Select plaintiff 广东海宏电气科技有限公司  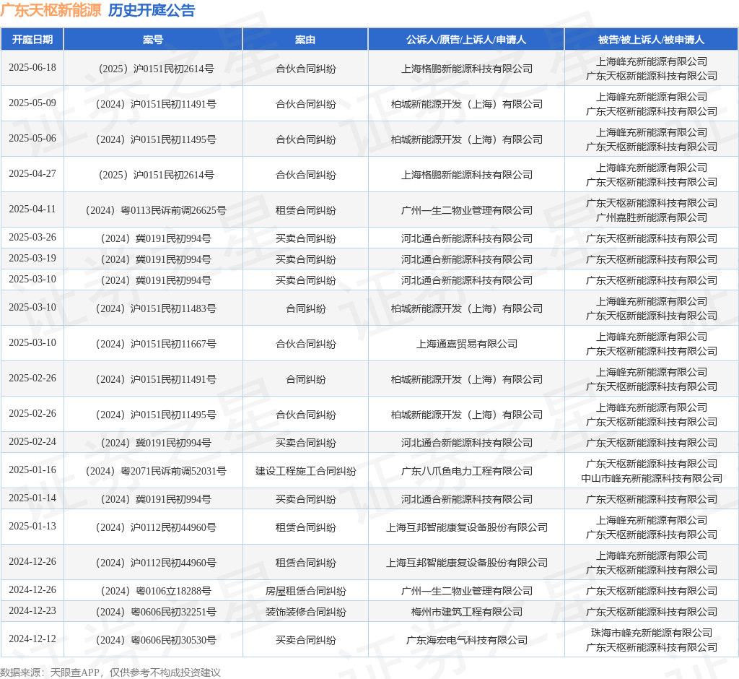[467, 640]
